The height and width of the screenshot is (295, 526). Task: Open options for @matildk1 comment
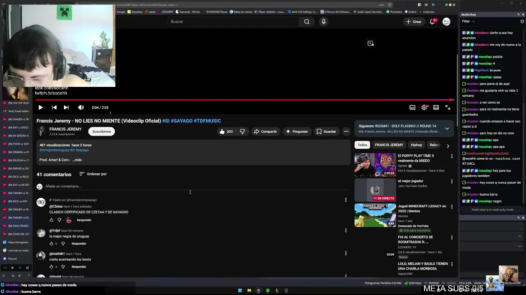346,253
